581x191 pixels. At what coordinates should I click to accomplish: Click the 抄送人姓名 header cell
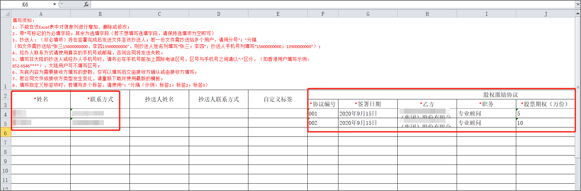pos(159,99)
